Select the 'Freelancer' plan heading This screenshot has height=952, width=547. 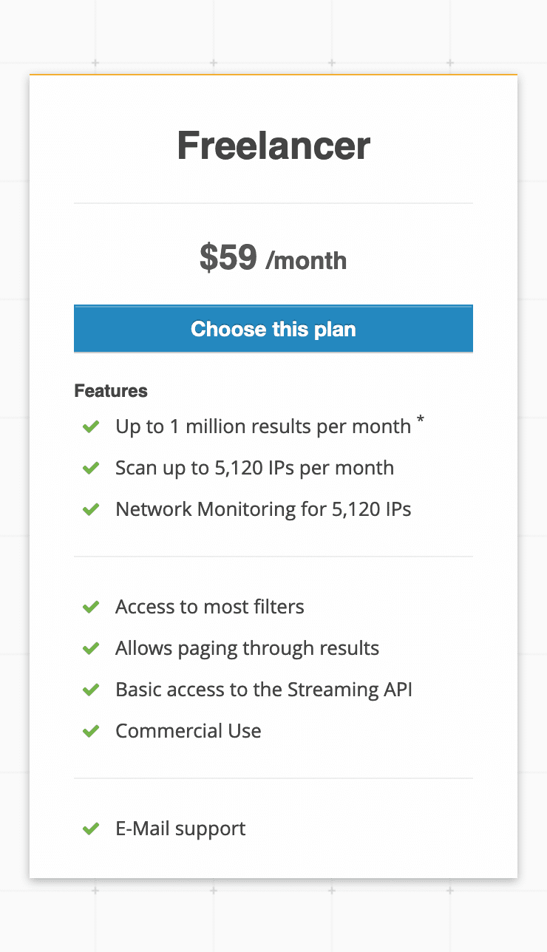pos(273,146)
